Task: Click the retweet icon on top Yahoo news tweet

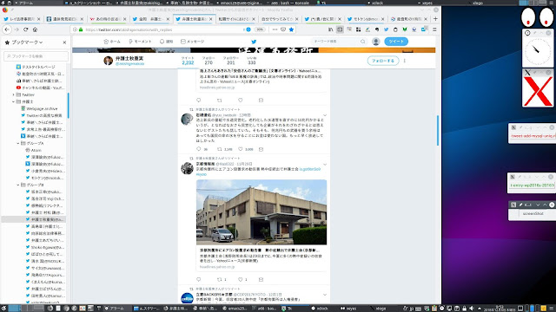Action: [x=220, y=101]
